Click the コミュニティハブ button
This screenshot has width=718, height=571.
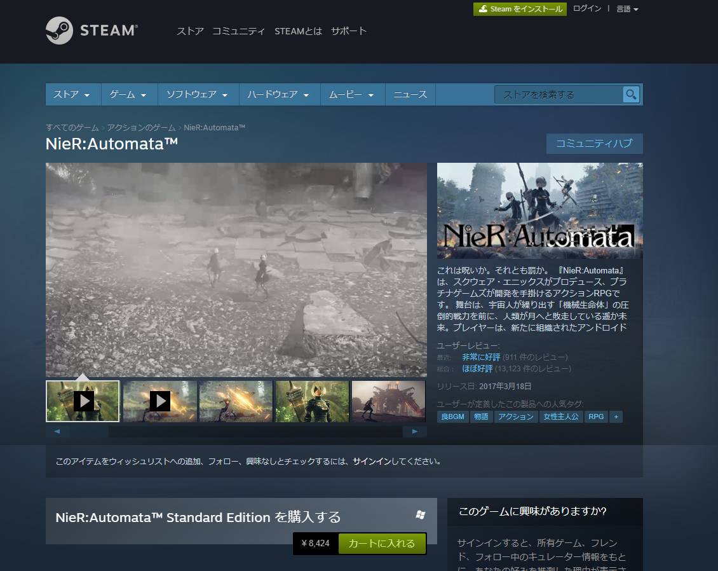pos(594,144)
